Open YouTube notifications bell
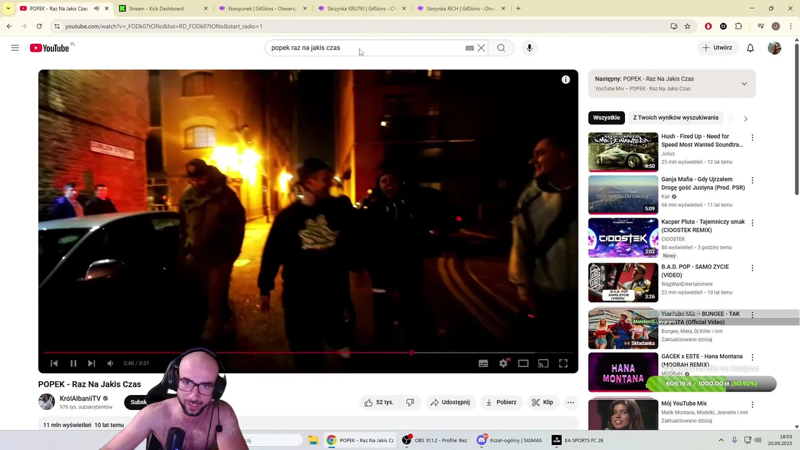Image resolution: width=800 pixels, height=450 pixels. pos(751,48)
